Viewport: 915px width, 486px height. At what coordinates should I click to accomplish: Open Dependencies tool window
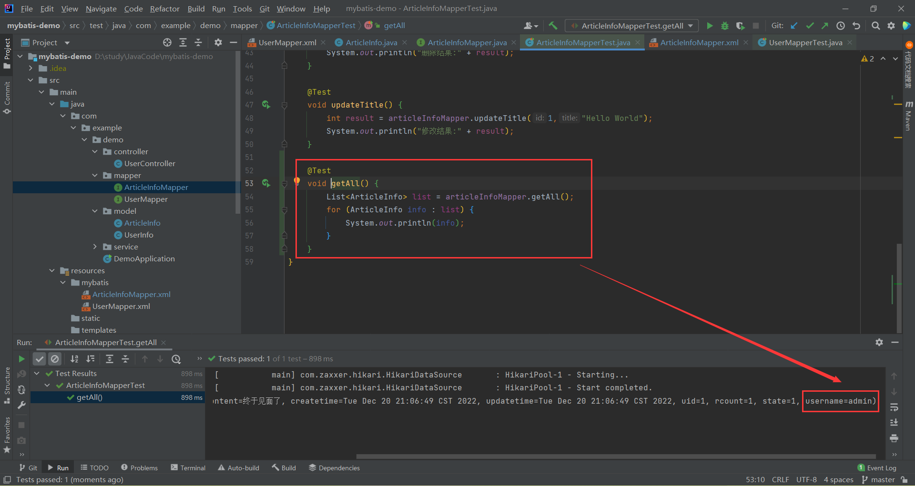[x=334, y=468]
